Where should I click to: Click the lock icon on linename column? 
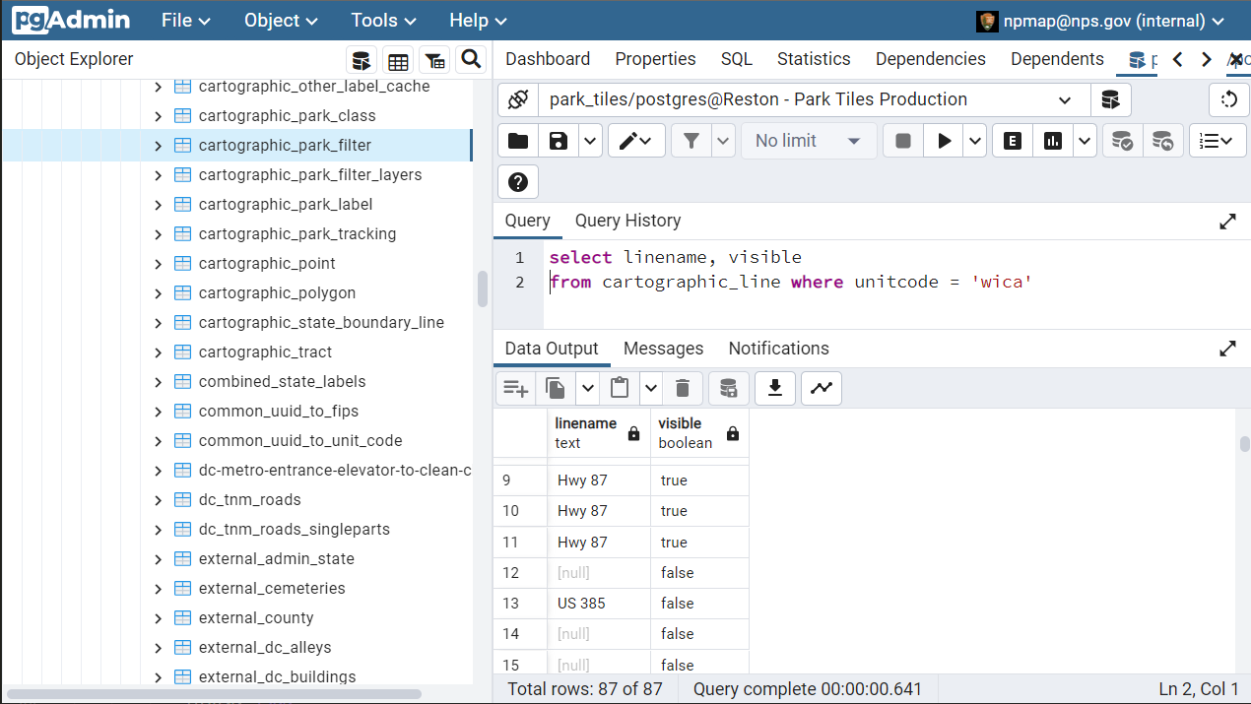pyautogui.click(x=633, y=433)
